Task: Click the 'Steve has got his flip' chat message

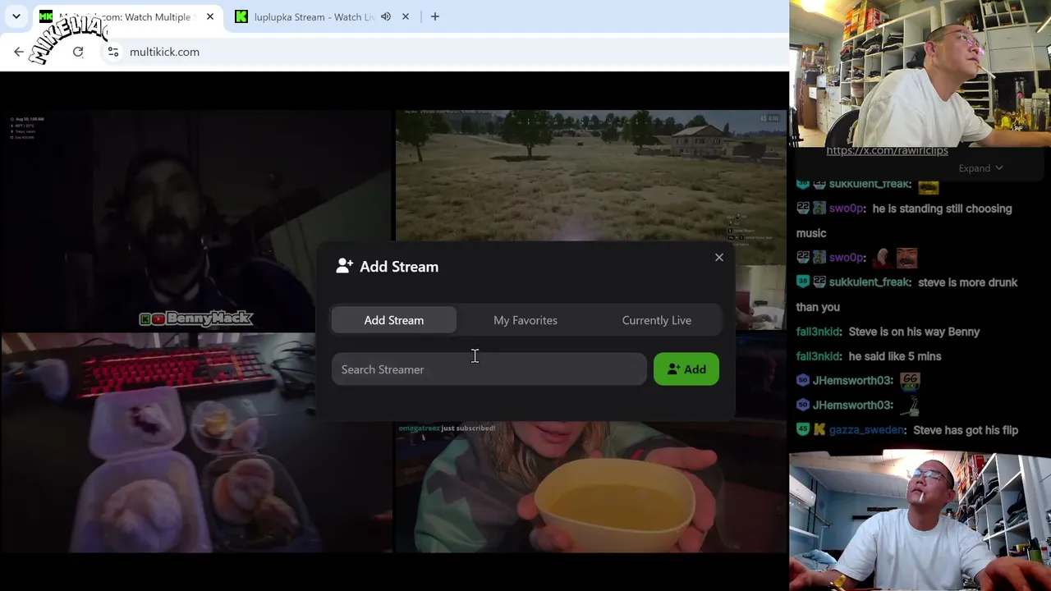Action: point(966,430)
